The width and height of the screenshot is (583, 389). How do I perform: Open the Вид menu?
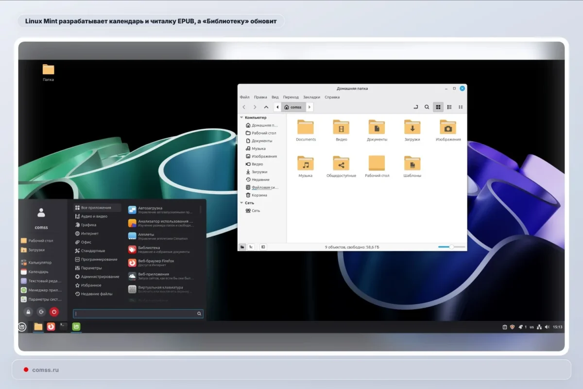coord(275,97)
